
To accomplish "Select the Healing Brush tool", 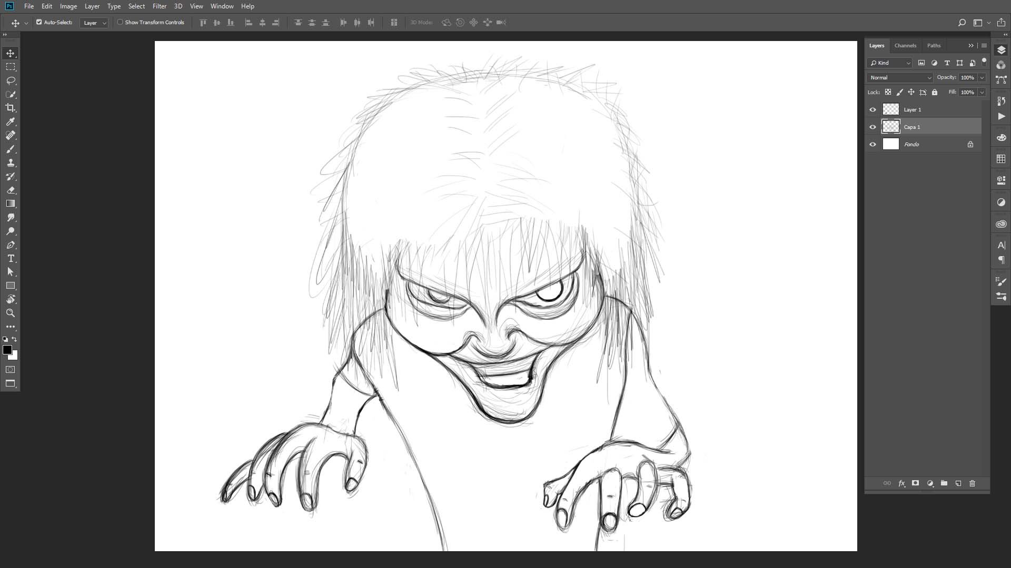I will coord(11,135).
